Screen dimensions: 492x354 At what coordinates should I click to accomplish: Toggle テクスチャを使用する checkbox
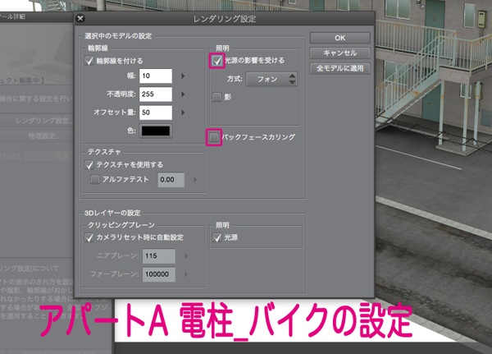click(89, 165)
